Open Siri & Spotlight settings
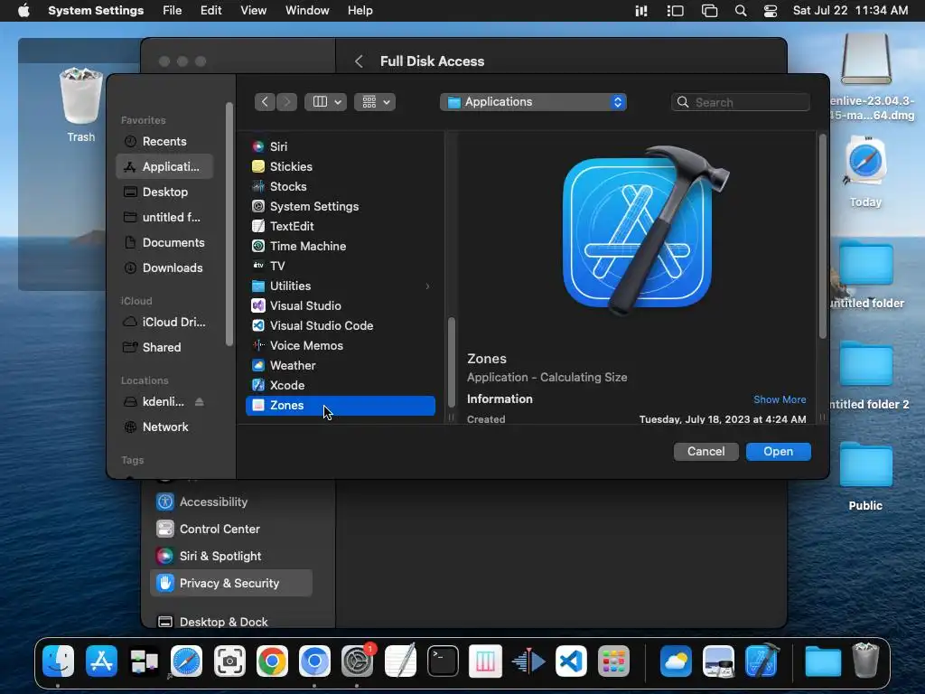 pyautogui.click(x=231, y=557)
